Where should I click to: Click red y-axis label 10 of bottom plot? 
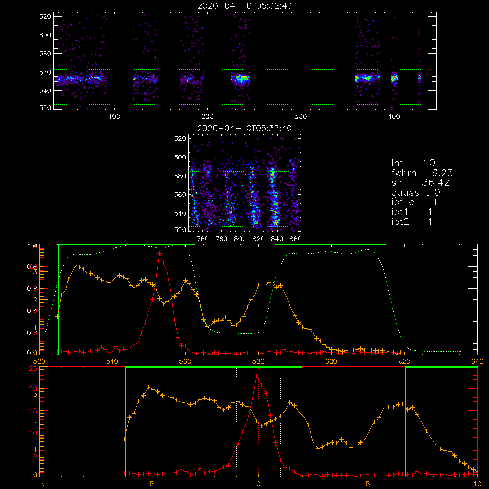coord(33,433)
